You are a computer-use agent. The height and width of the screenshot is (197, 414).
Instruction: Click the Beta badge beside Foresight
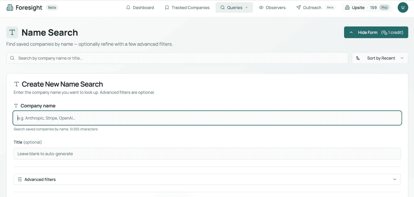[52, 8]
